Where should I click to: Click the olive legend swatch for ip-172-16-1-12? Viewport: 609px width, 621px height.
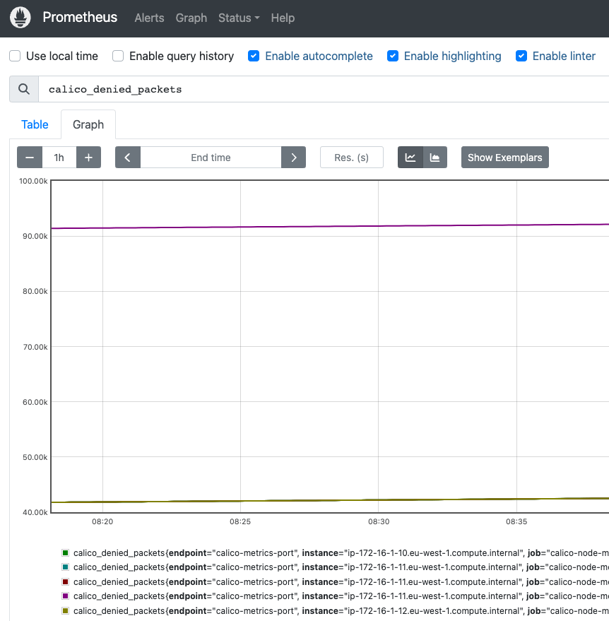tap(65, 610)
